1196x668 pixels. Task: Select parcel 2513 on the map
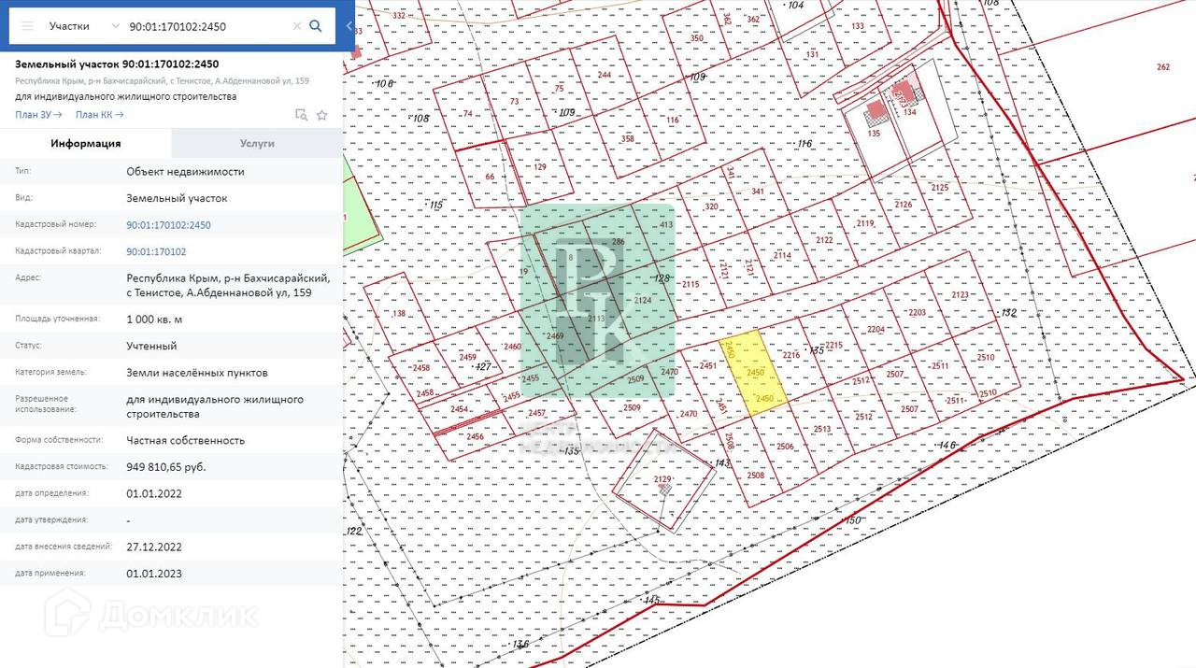pos(822,428)
